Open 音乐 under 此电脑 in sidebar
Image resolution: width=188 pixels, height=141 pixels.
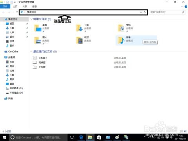(x=12, y=80)
